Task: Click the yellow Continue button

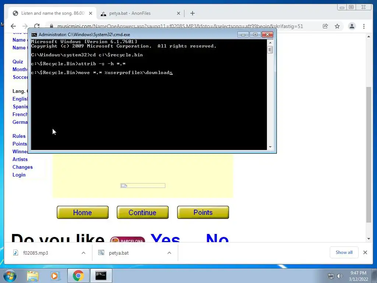Action: point(142,212)
